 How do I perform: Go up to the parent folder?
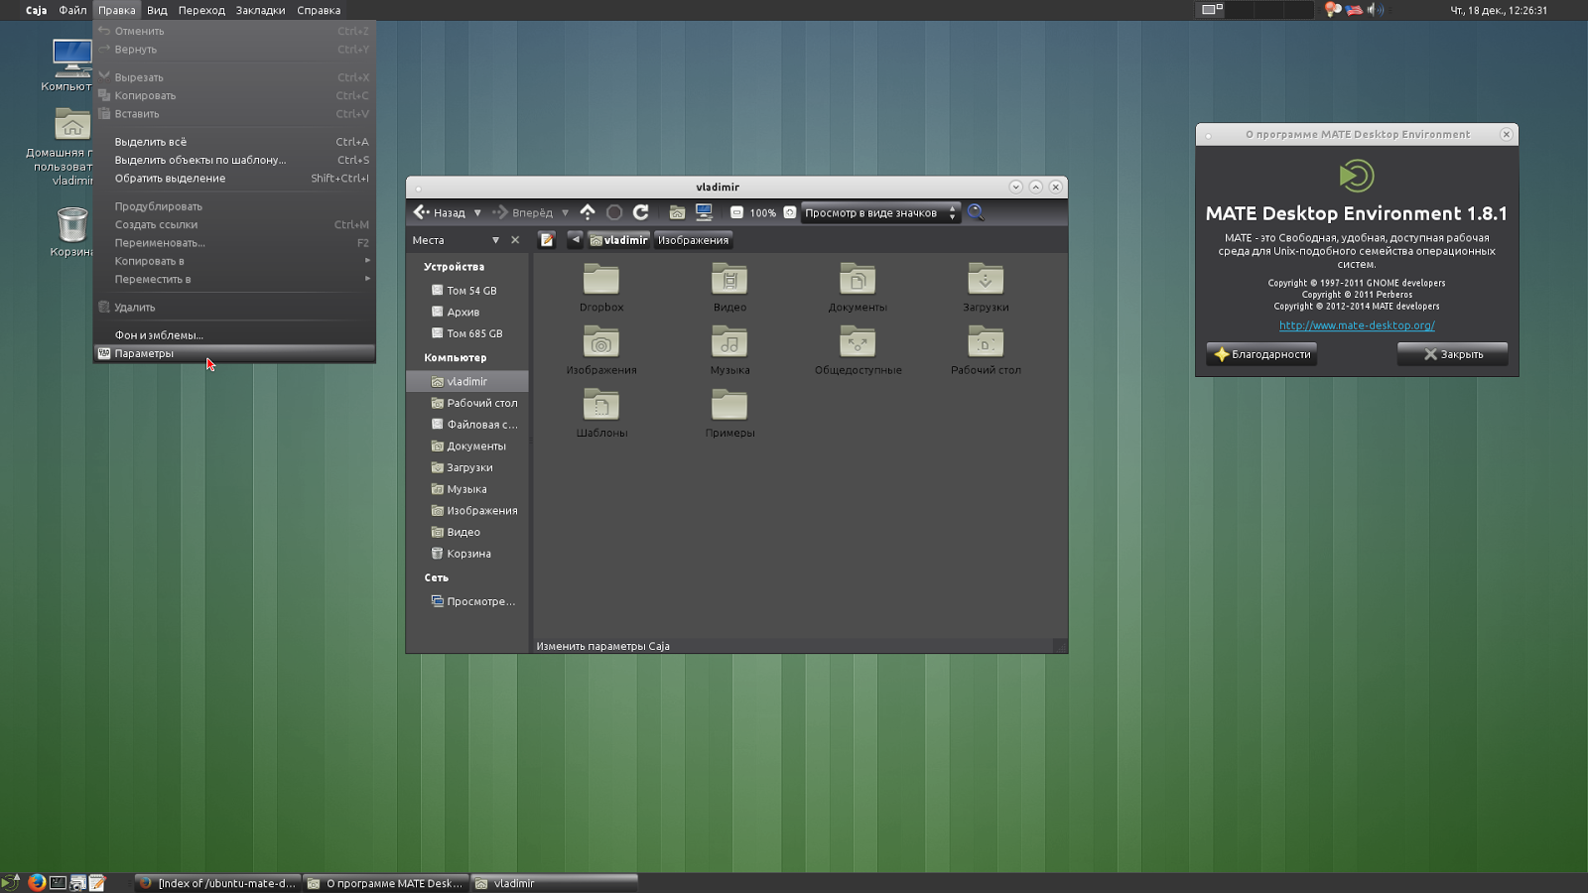point(588,212)
